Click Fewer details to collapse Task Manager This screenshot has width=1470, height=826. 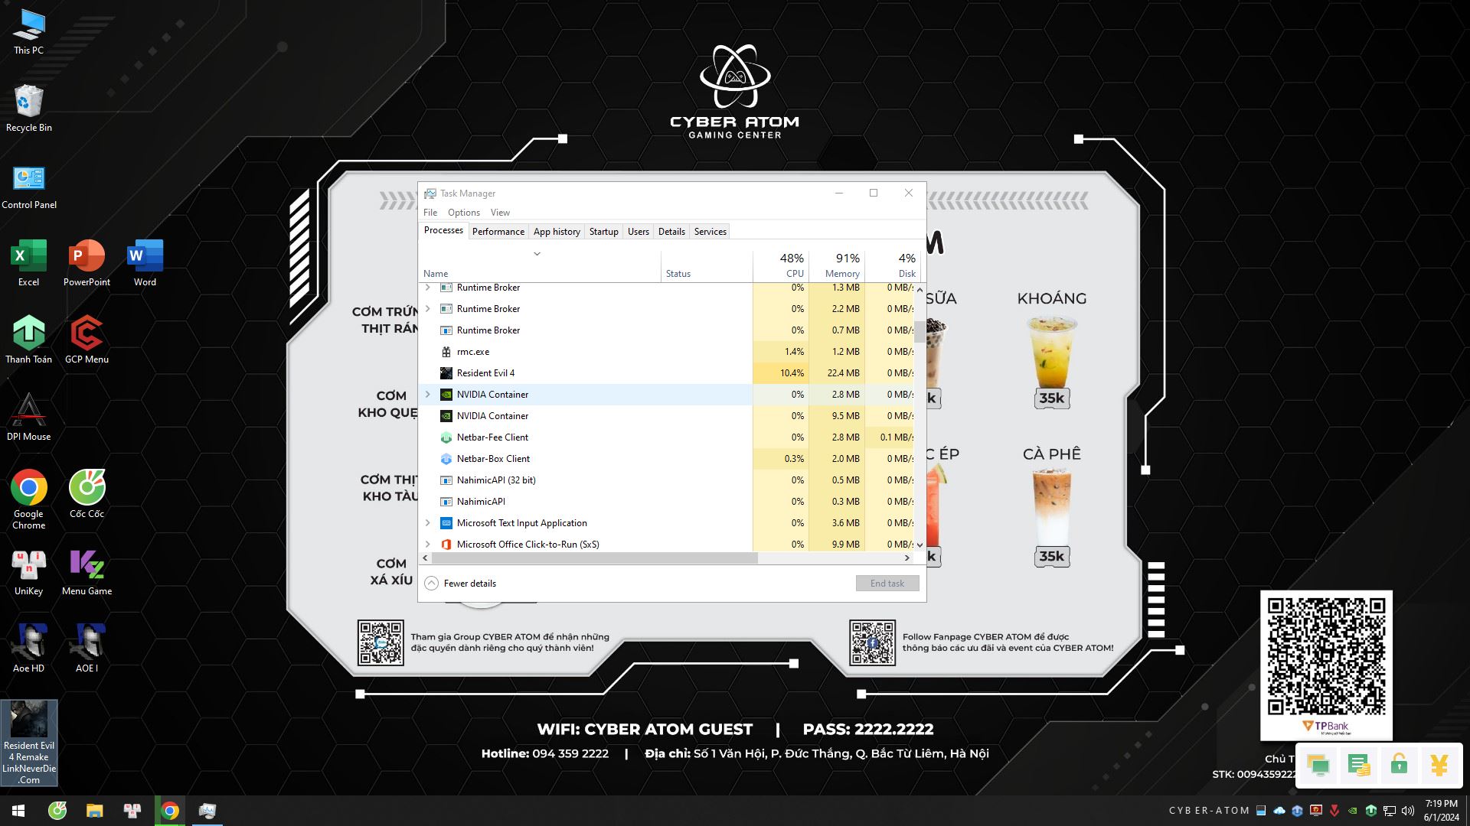(x=469, y=583)
